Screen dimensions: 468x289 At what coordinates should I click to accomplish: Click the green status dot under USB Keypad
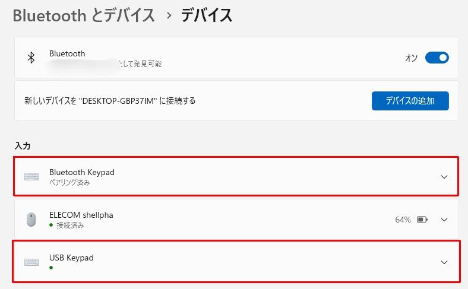pos(51,268)
